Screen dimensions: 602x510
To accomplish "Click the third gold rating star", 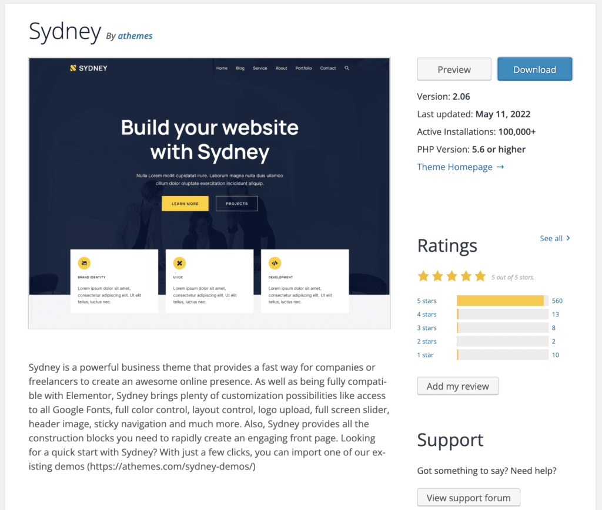I will pyautogui.click(x=451, y=276).
